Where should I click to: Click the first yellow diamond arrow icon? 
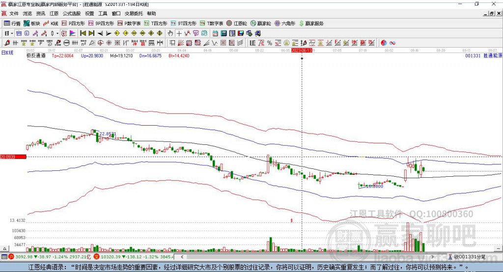coord(117,33)
